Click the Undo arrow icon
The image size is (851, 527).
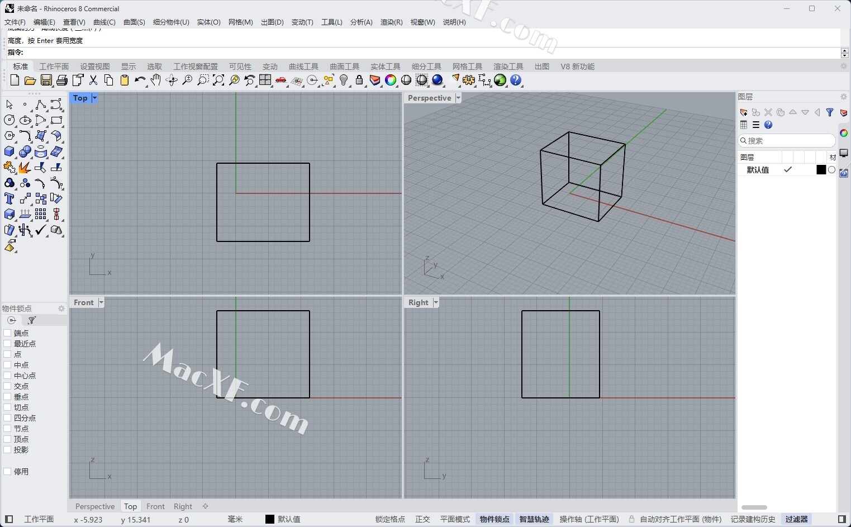pos(140,80)
